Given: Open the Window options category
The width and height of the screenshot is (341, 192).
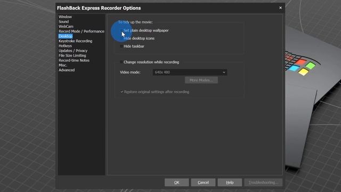Looking at the screenshot, I should coord(65,17).
